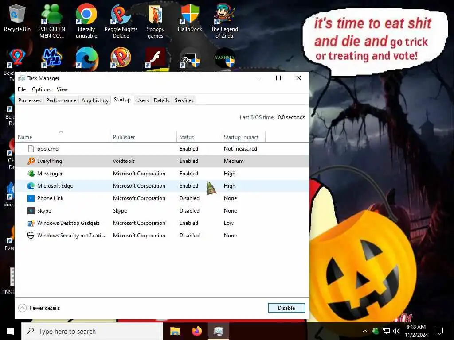Select Windows Security notification entry
Viewport: 454px width, 340px height.
click(x=161, y=236)
